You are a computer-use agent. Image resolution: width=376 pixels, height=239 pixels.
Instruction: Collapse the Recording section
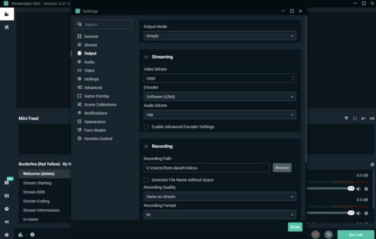tap(146, 146)
